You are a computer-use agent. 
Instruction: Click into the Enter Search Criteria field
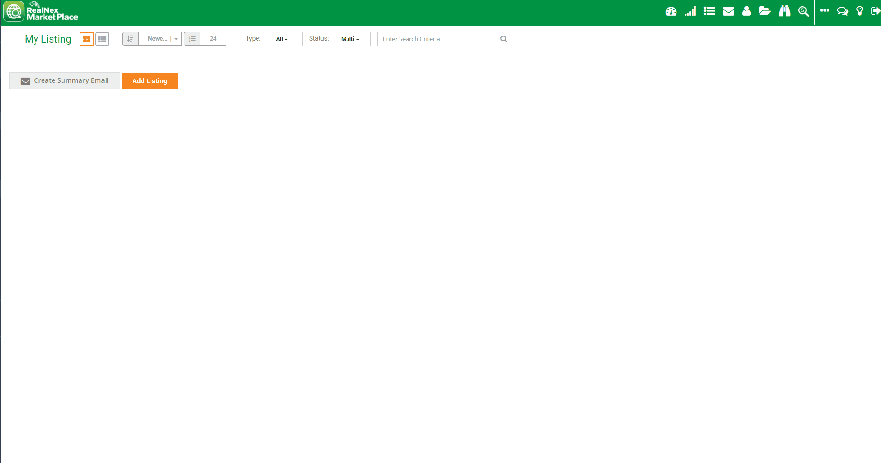[438, 39]
